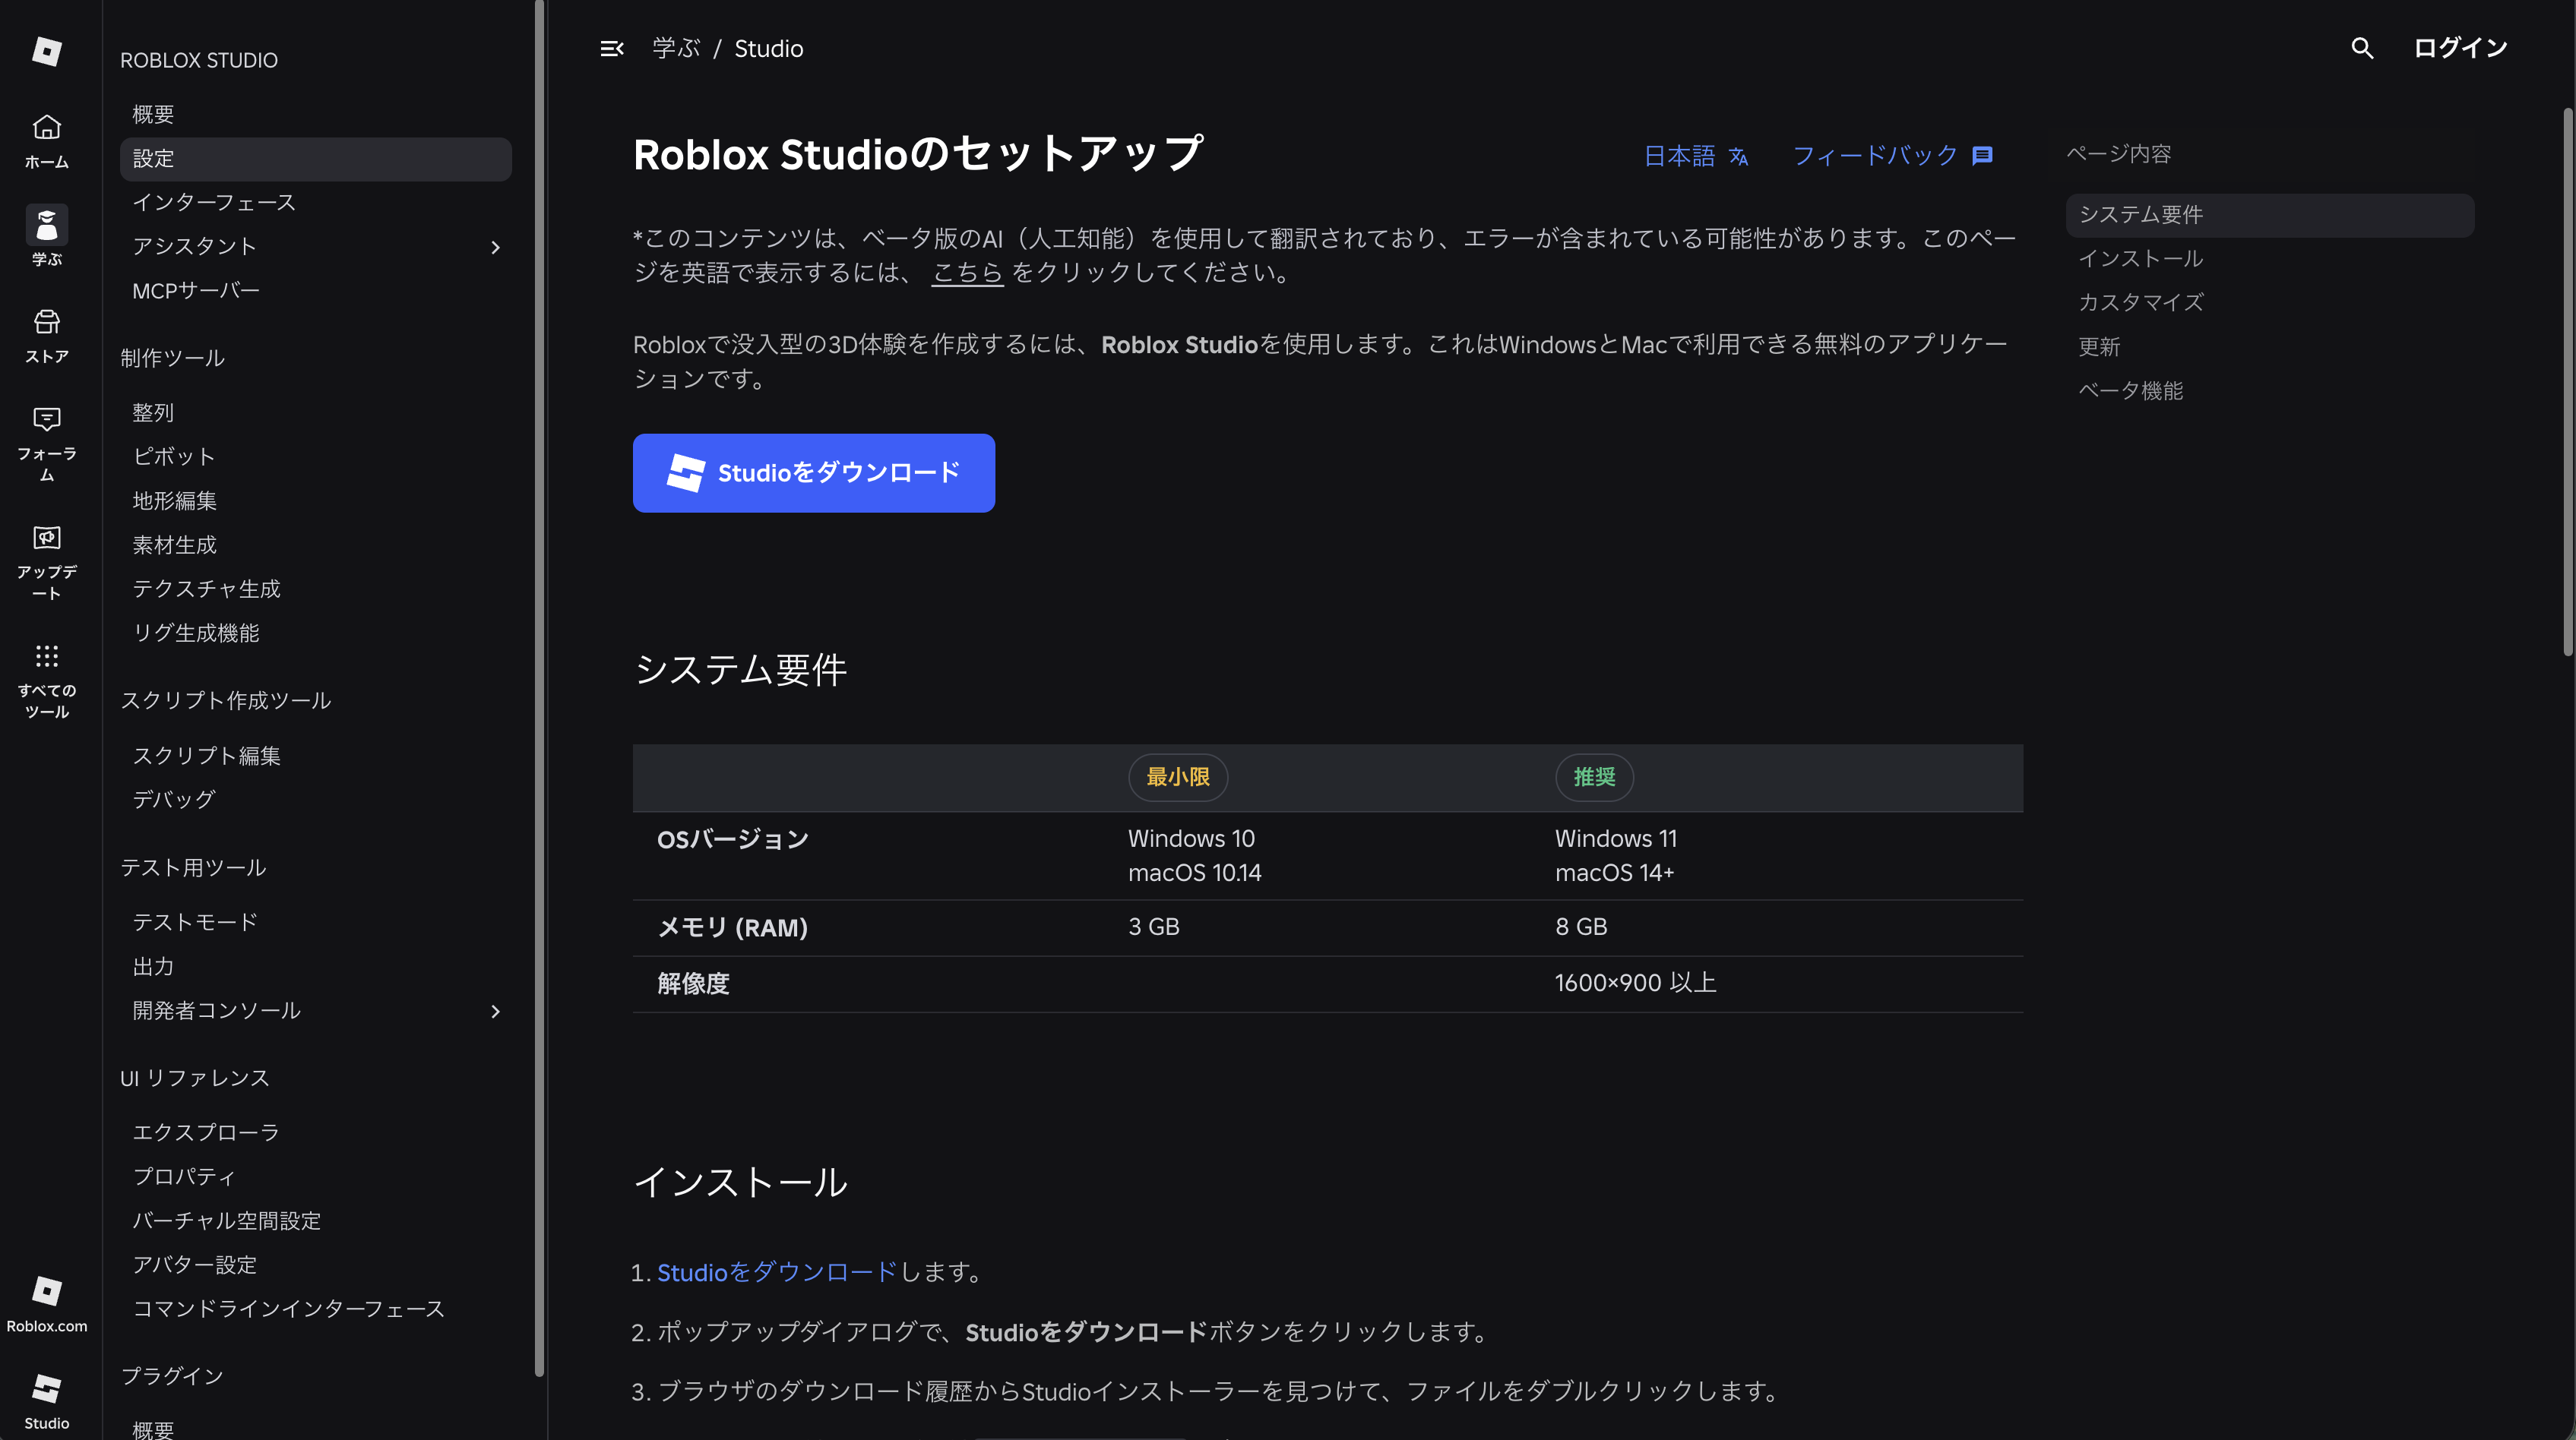This screenshot has height=1440, width=2576.
Task: Click the feedback speech bubble icon
Action: point(1982,156)
